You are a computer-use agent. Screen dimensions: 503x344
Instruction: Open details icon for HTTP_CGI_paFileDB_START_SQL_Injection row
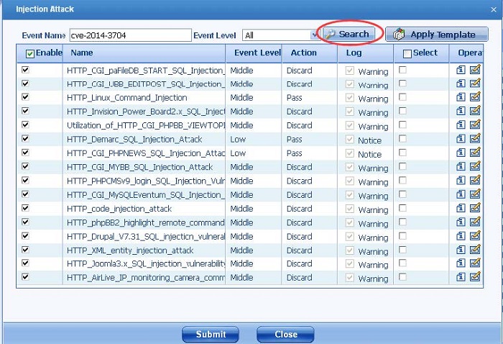461,70
